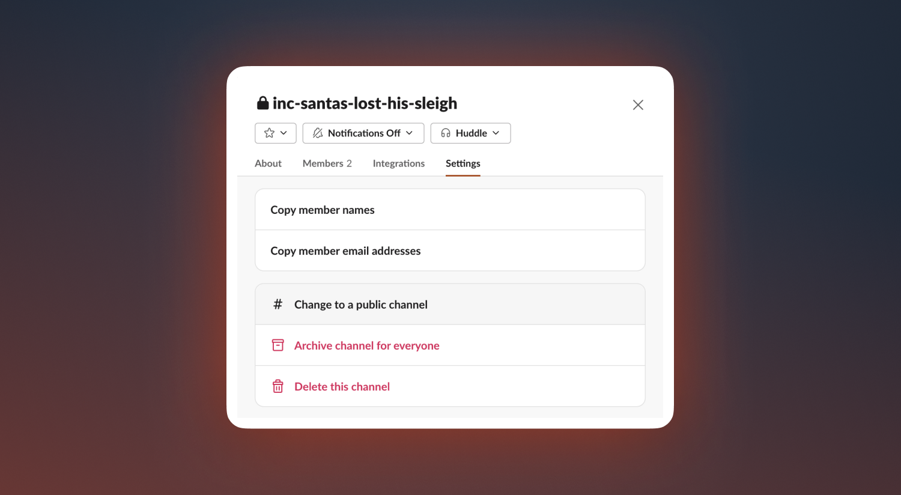Click the headphones icon for Huddle

click(x=446, y=133)
